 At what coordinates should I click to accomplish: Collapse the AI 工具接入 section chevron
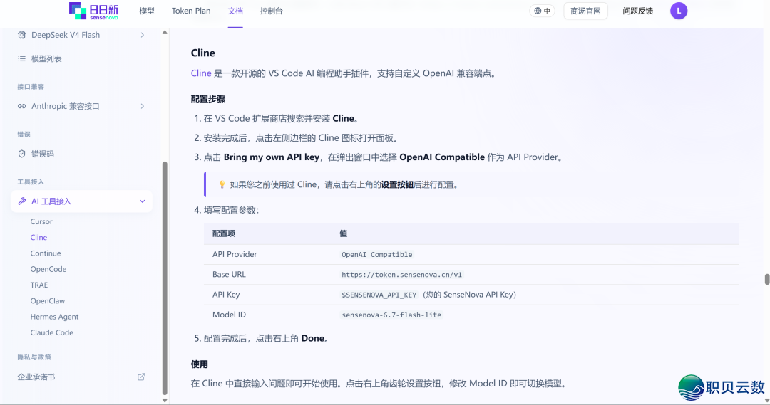(x=143, y=201)
